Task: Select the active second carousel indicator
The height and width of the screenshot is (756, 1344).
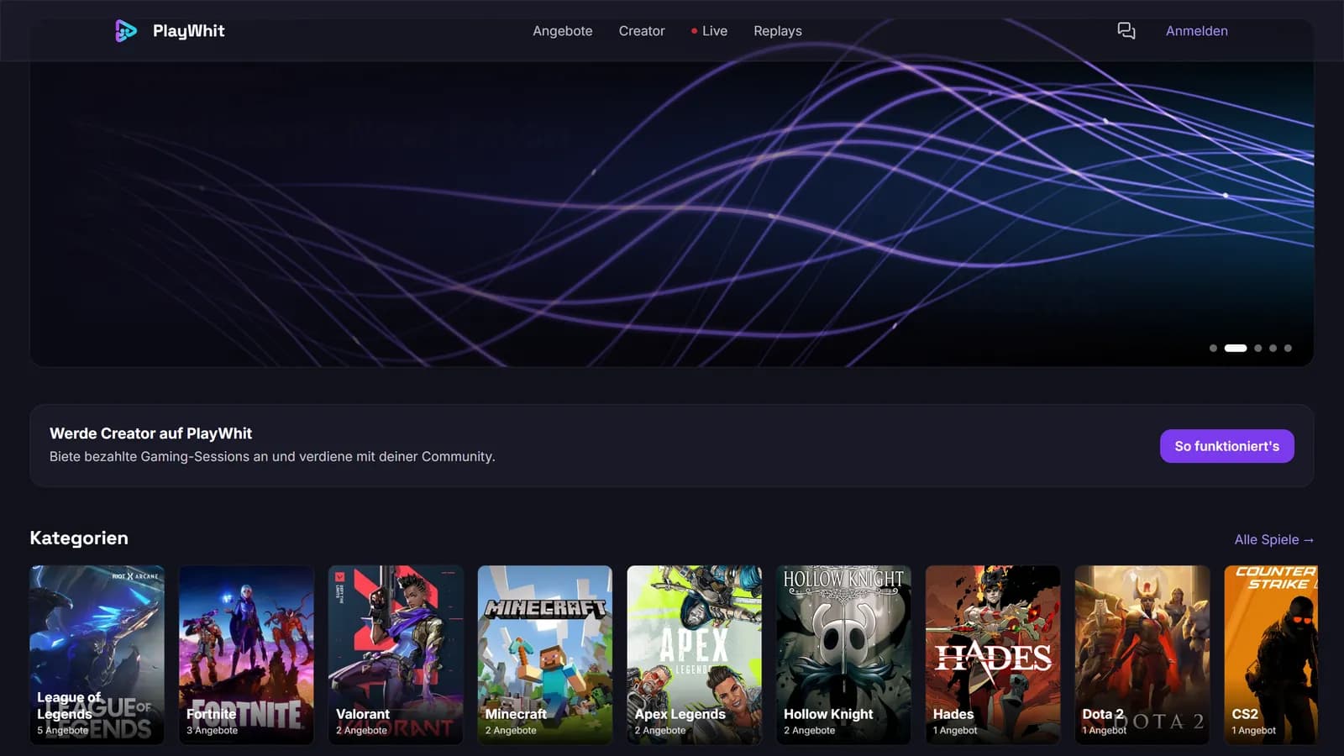Action: click(x=1236, y=348)
